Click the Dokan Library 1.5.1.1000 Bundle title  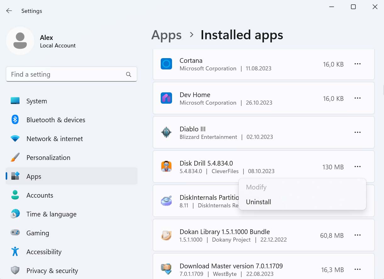tap(225, 232)
